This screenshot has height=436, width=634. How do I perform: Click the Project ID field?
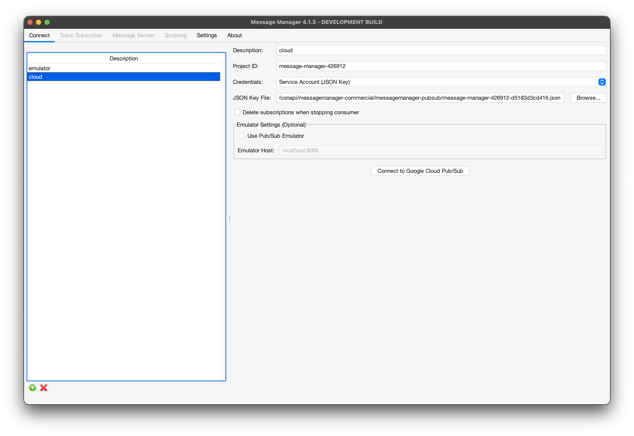pos(441,66)
